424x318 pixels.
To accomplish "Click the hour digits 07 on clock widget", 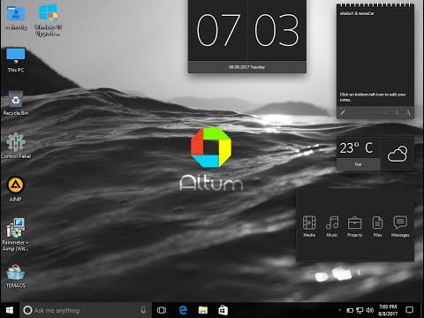I will (218, 30).
